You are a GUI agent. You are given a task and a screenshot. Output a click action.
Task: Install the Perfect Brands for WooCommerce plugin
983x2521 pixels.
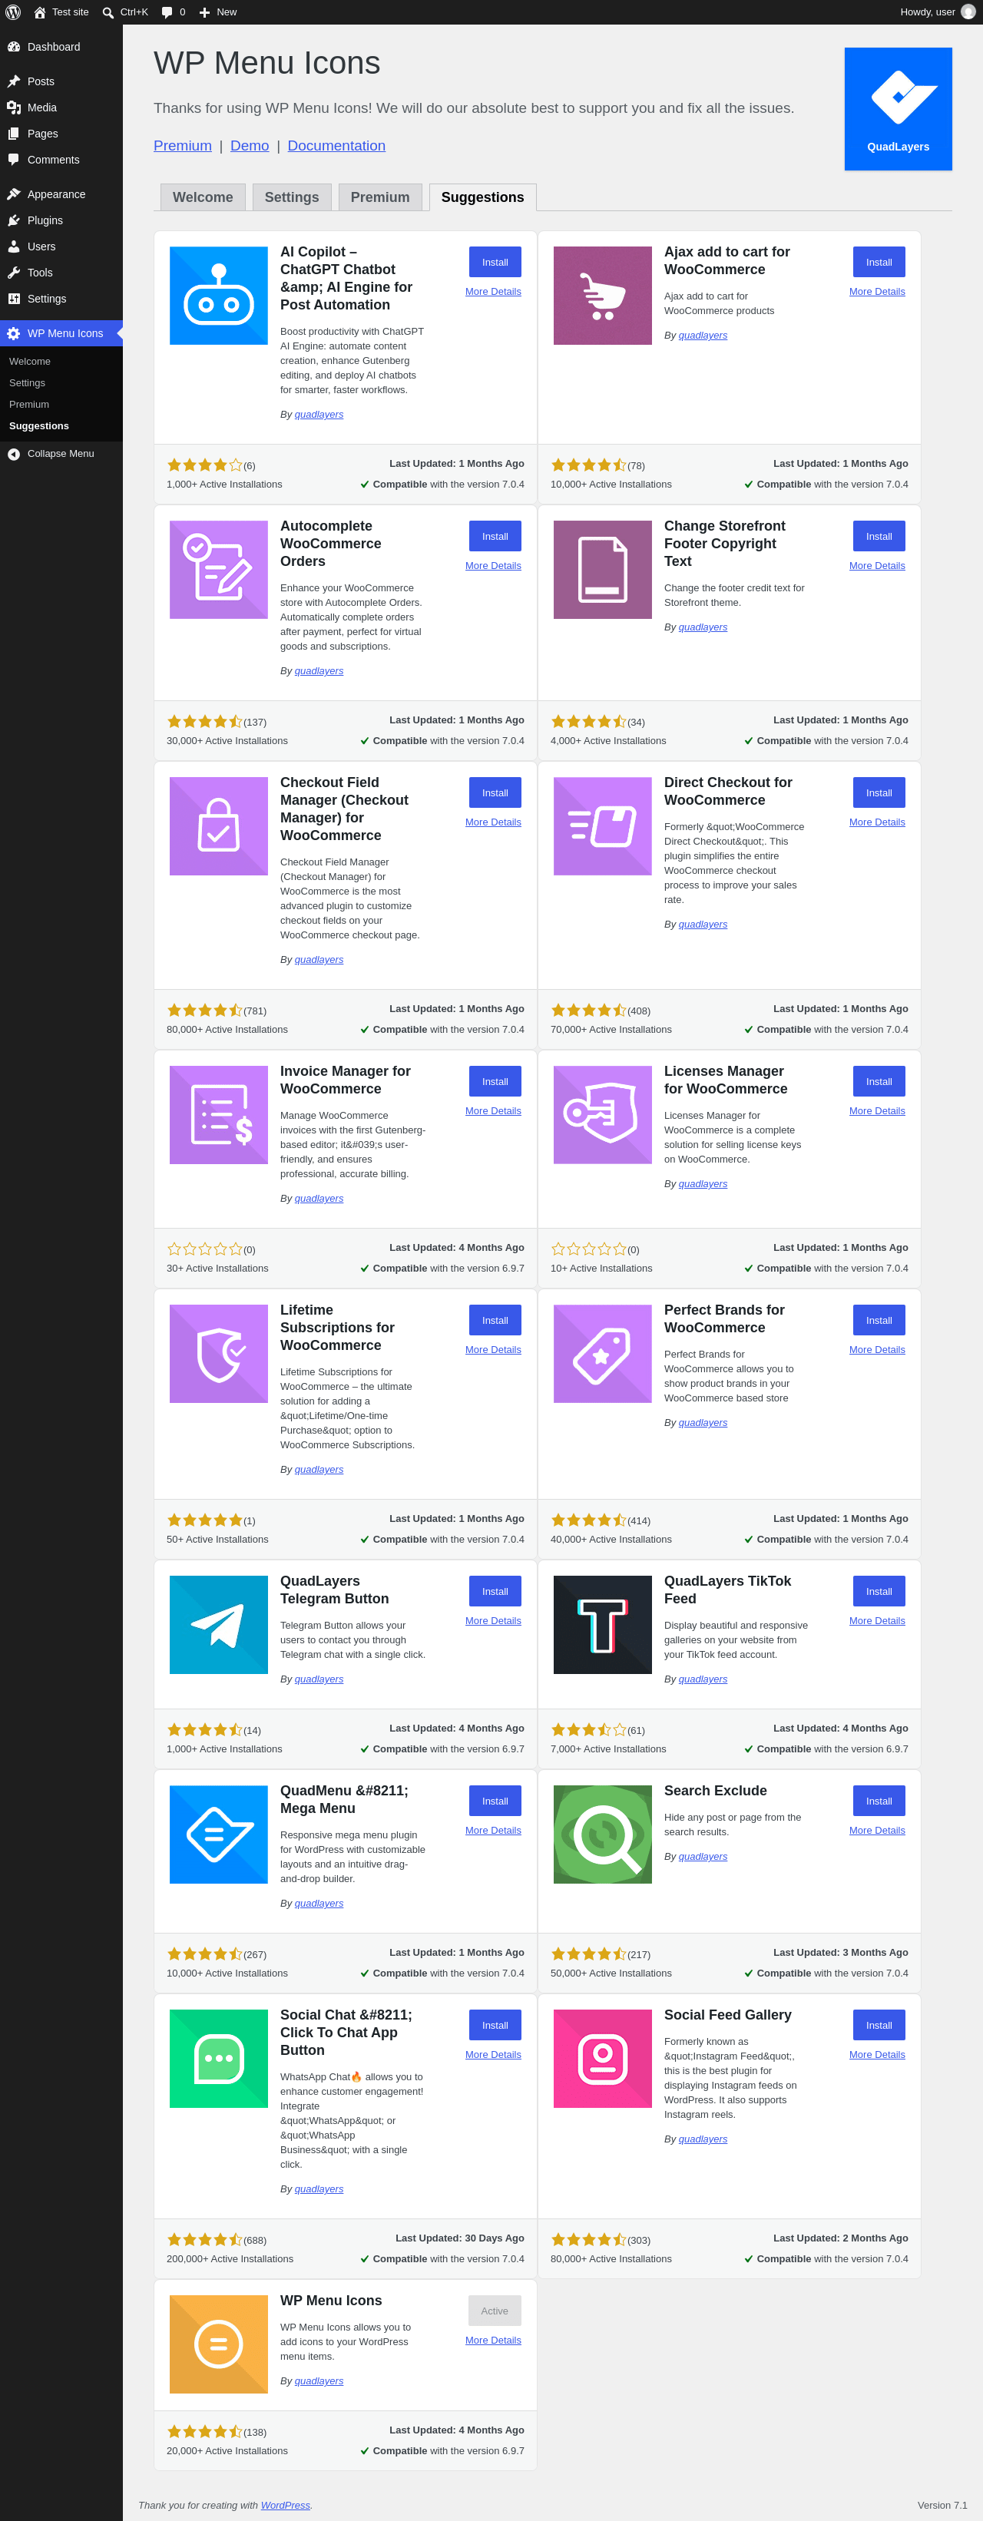(879, 1320)
